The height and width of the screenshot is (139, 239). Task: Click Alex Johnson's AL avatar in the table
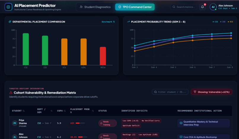tap(15, 137)
